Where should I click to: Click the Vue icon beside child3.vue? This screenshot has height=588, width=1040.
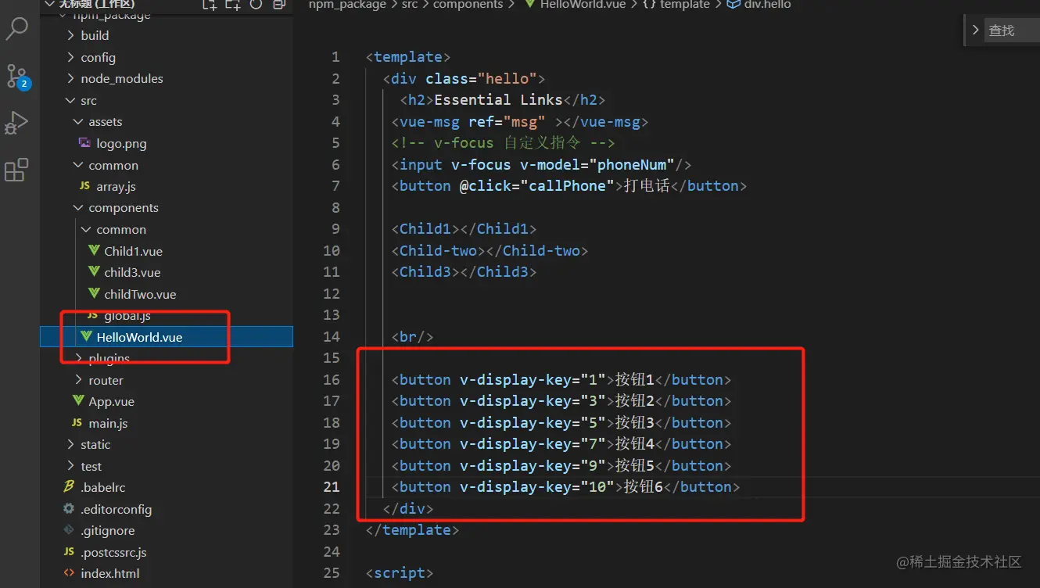tap(94, 272)
